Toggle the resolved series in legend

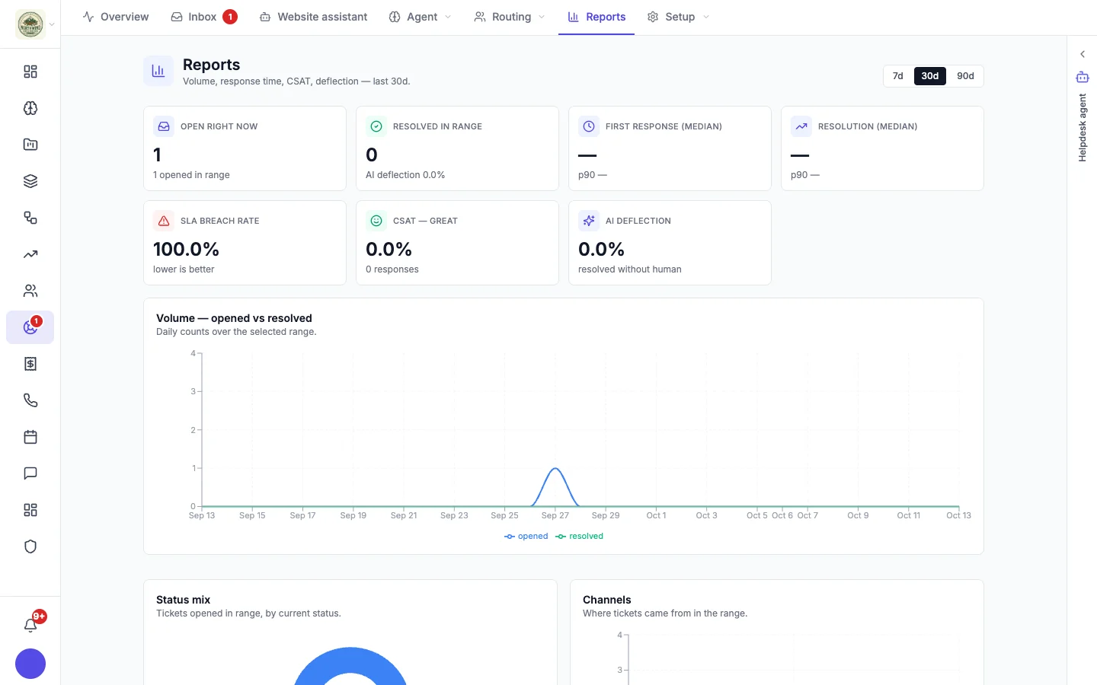(580, 537)
